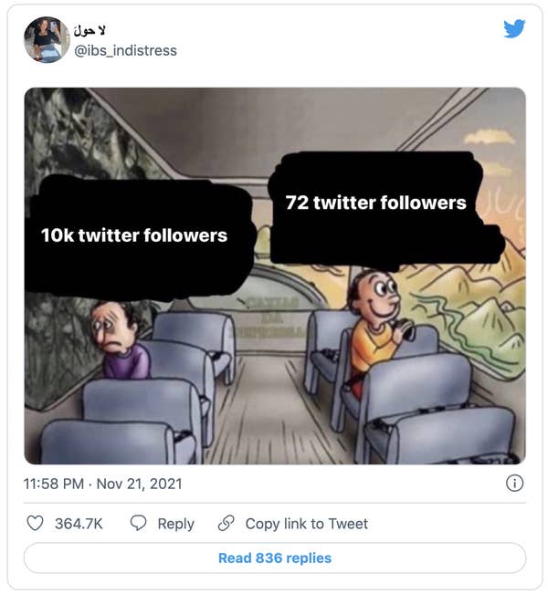This screenshot has width=548, height=594.
Task: Open the author's profile picture
Action: pyautogui.click(x=47, y=39)
